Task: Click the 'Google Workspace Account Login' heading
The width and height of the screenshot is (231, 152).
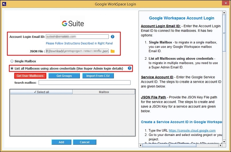Action: (x=181, y=18)
